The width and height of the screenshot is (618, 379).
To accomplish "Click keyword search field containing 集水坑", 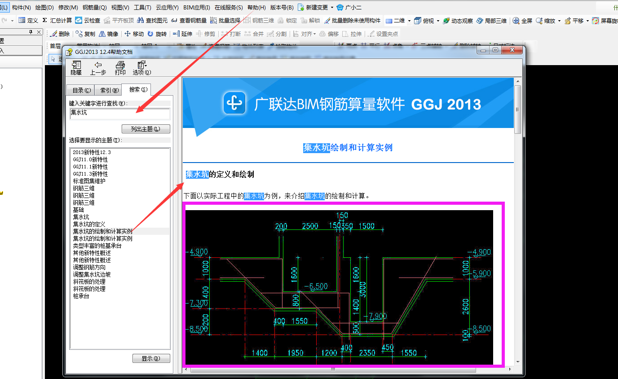I will point(120,114).
